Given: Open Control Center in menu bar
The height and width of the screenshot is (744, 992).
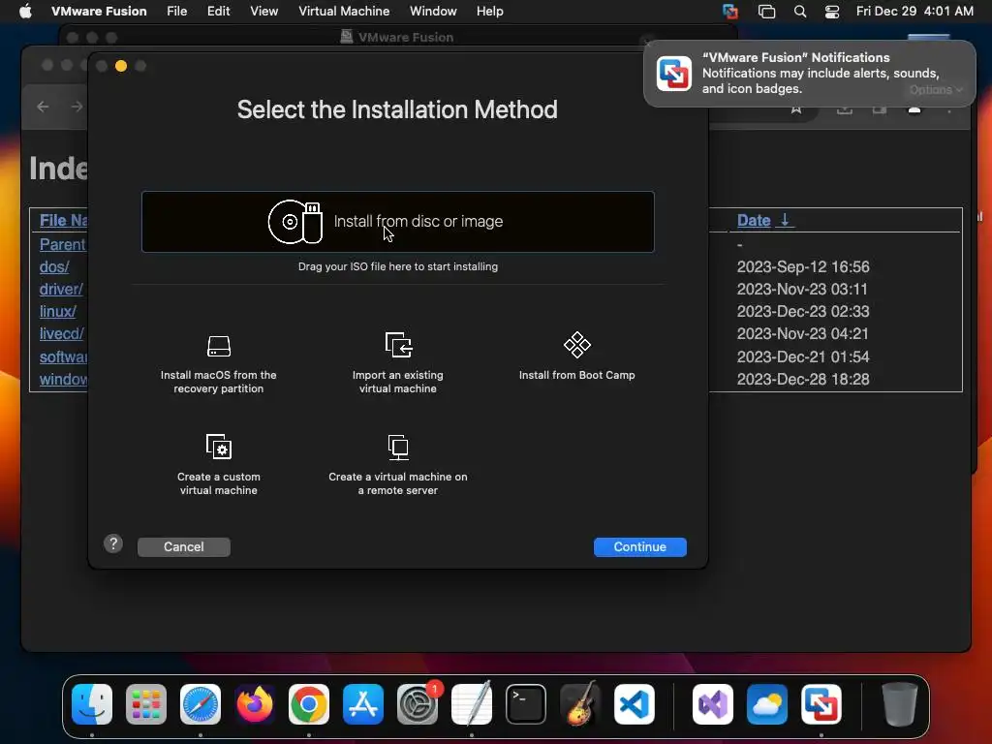Looking at the screenshot, I should click(832, 11).
